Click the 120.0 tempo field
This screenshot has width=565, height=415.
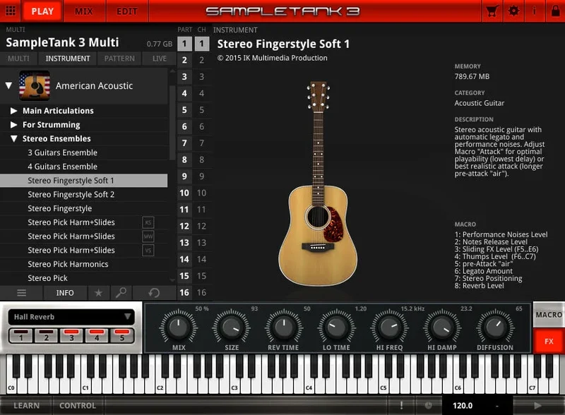pyautogui.click(x=463, y=405)
